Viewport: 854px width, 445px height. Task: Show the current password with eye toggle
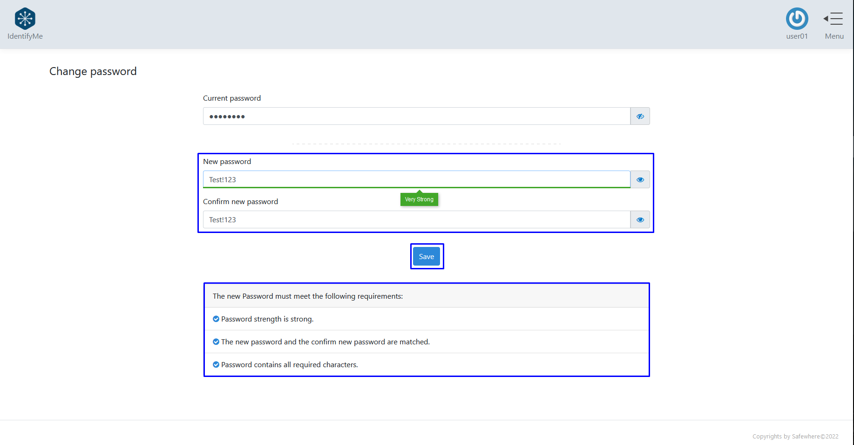click(640, 116)
